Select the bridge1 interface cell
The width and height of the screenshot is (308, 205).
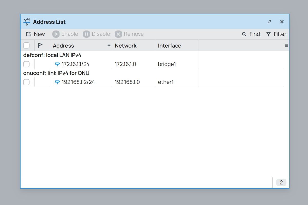click(167, 64)
